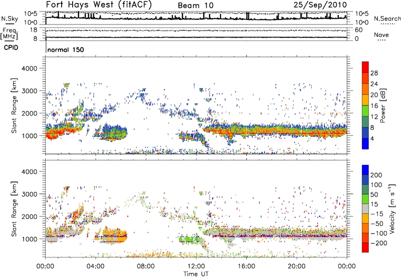Click the '16:00' time axis tick
The image size is (401, 277).
pos(246,266)
